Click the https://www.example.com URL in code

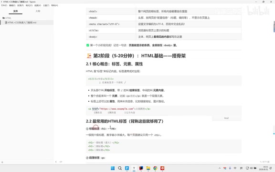tap(117, 109)
